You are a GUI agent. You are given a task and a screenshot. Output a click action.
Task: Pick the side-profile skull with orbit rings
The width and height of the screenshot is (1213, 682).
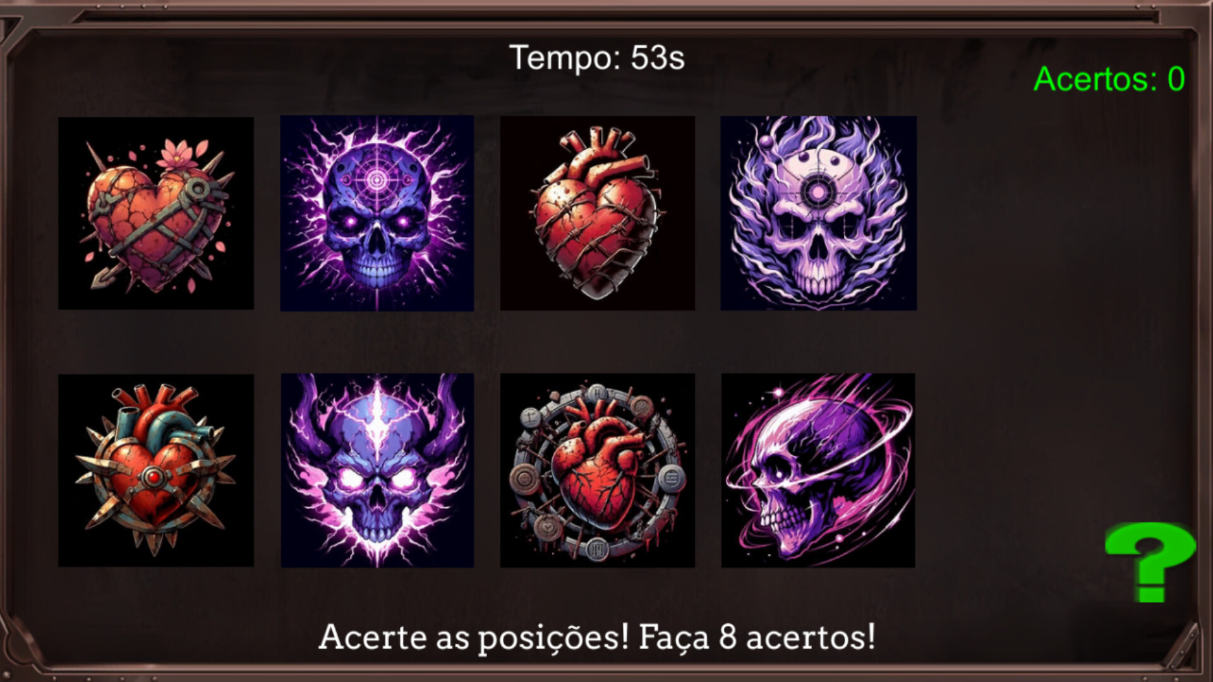click(818, 470)
